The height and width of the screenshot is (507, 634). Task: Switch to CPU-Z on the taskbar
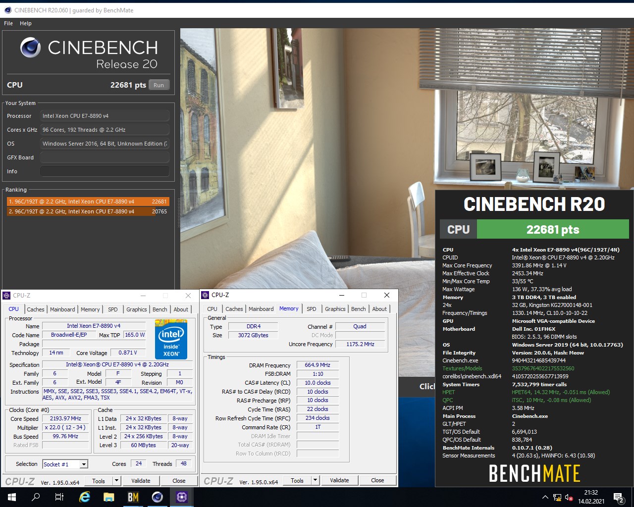click(x=182, y=497)
